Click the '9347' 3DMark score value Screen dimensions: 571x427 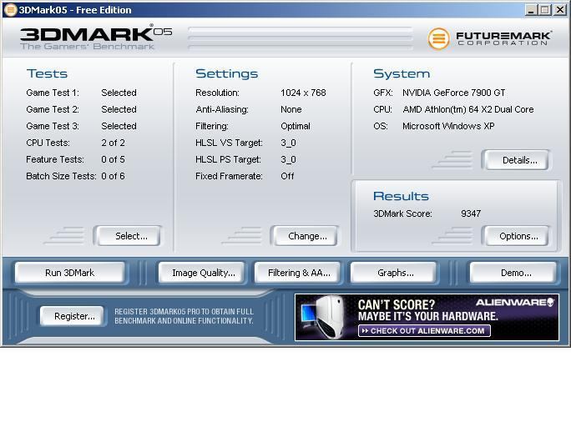point(471,213)
